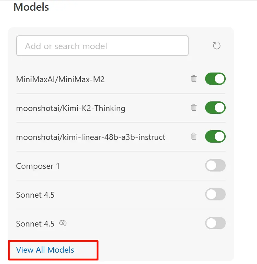Click the Sonnet 4.5 label without brain icon
This screenshot has height=264, width=257.
(x=35, y=195)
